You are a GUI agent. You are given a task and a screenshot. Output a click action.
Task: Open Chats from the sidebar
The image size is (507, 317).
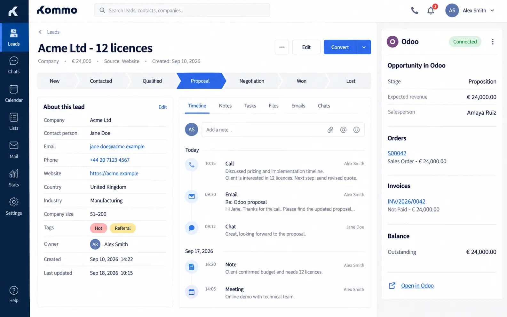click(14, 65)
